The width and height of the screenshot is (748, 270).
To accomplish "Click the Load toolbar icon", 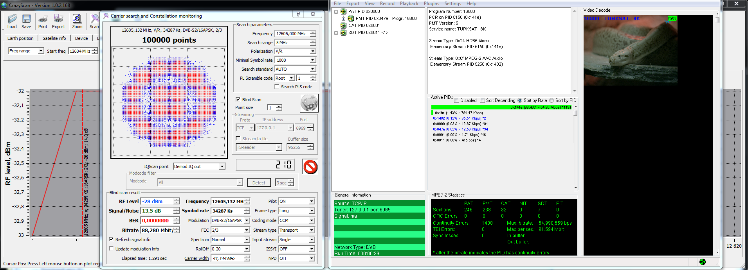I will point(12,19).
